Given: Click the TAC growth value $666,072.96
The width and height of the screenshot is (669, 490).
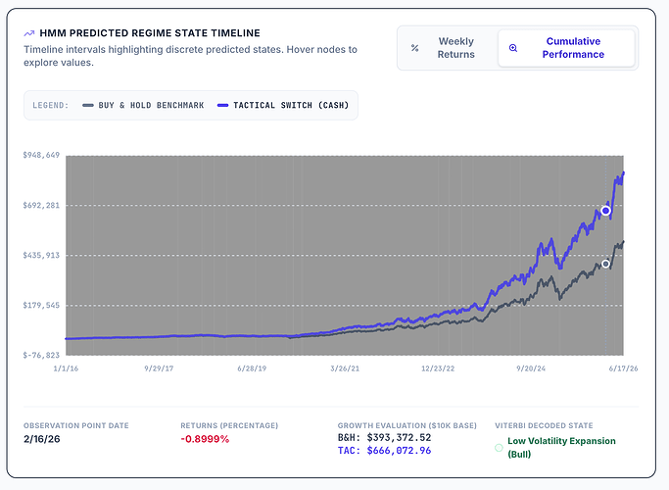Looking at the screenshot, I should coord(399,451).
